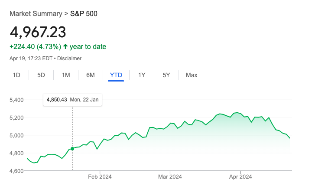This screenshot has height=186, width=312.
Task: Select the YTD tab
Action: tap(116, 75)
